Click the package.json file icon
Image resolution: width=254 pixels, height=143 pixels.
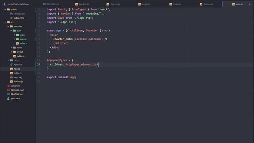(x=8, y=90)
